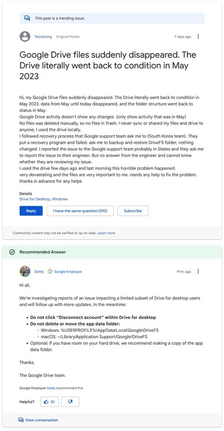Open the Saitej author name link
The height and width of the screenshot is (431, 224).
(x=39, y=272)
